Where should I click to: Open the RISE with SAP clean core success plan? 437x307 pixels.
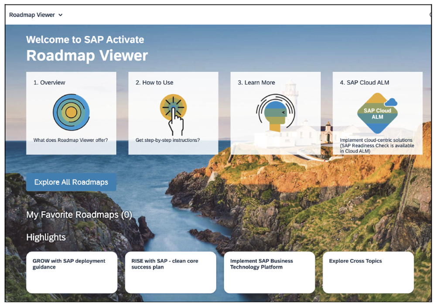(171, 272)
